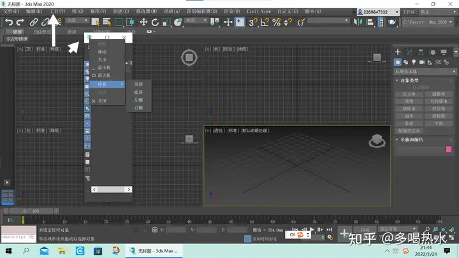Open the selection filter dropdown beside link icons
Screen dimensions: 459x258
[x=77, y=20]
